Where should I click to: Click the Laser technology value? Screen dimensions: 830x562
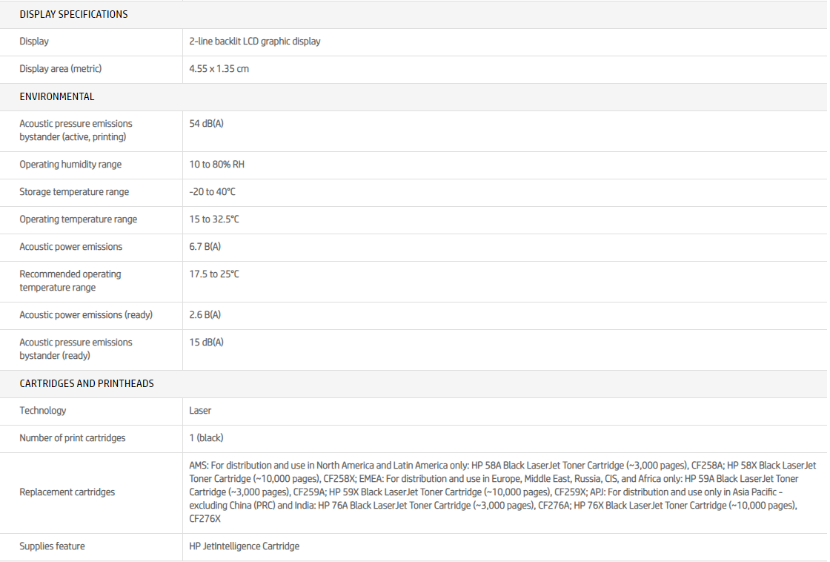(x=200, y=411)
